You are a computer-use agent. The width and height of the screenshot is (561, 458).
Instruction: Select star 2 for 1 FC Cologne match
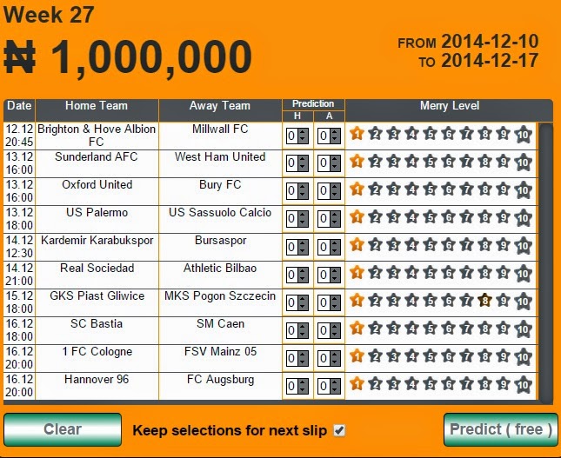[x=375, y=356]
